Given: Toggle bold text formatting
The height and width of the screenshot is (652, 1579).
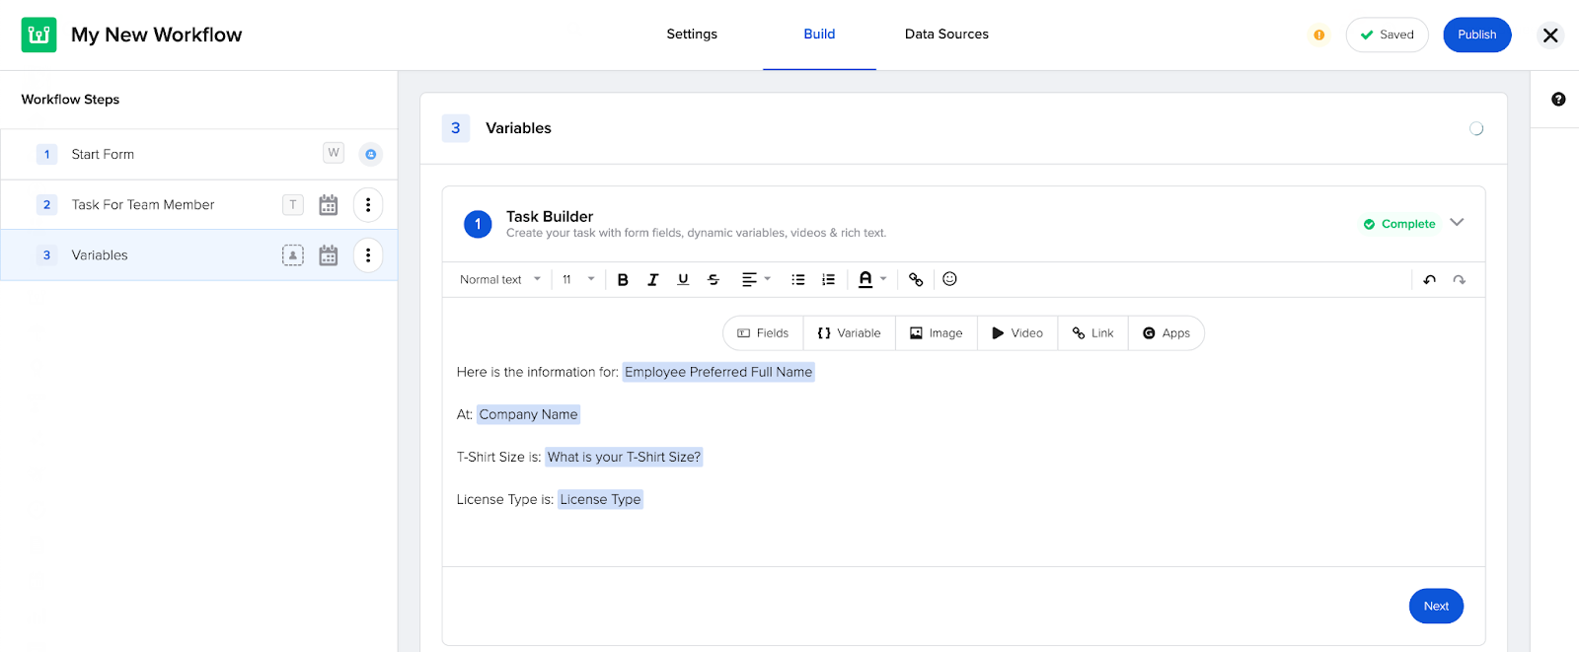Looking at the screenshot, I should (623, 280).
